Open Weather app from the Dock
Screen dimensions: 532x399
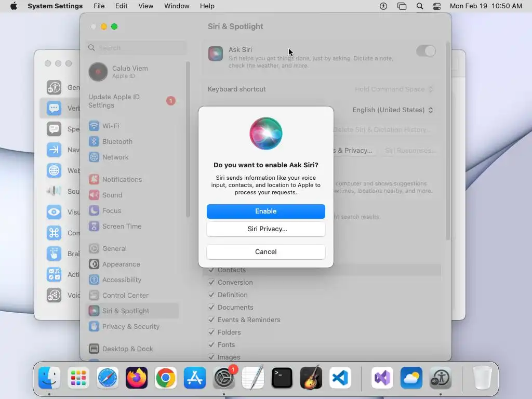click(411, 378)
